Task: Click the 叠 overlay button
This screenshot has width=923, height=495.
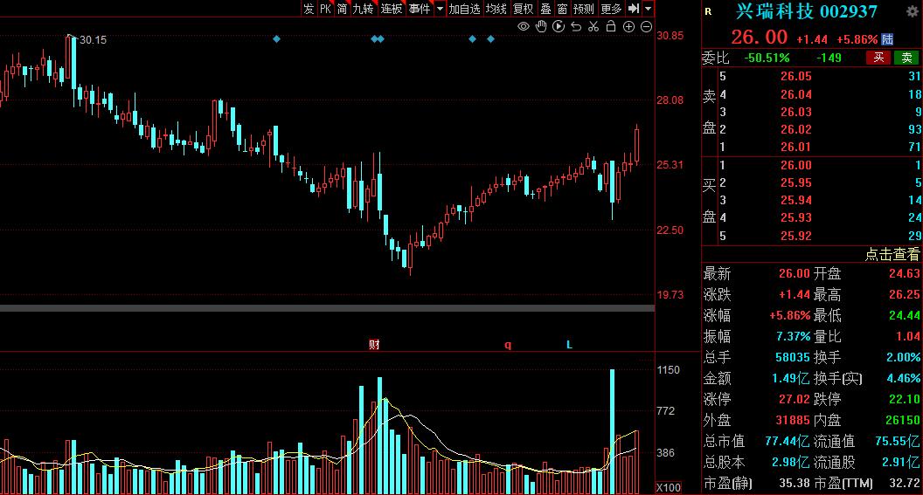Action: coord(545,8)
